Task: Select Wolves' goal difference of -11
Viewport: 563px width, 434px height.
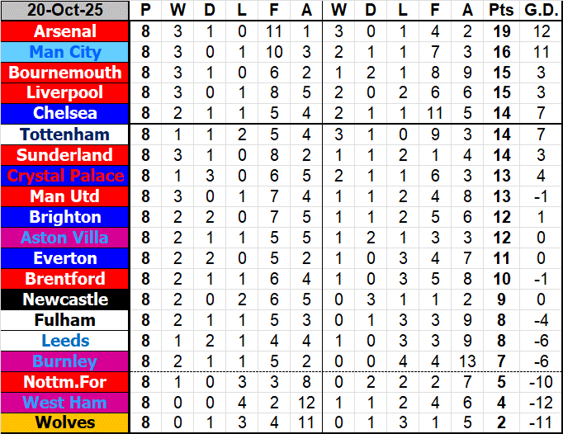Action: [541, 423]
